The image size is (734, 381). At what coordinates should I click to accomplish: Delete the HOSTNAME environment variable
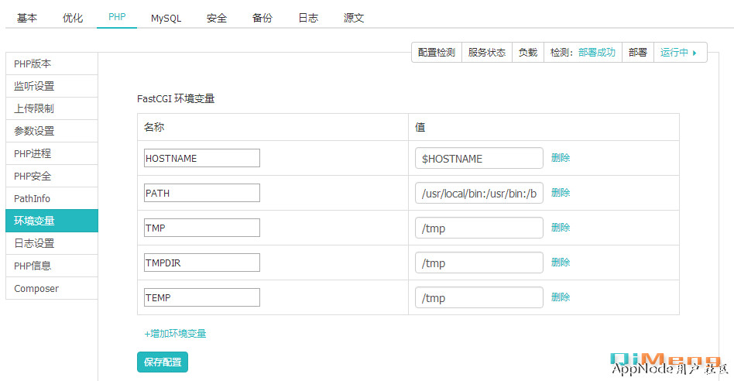561,158
